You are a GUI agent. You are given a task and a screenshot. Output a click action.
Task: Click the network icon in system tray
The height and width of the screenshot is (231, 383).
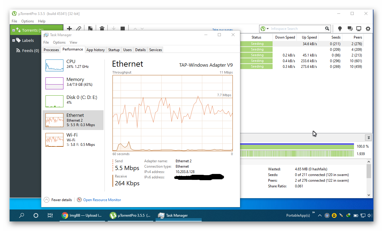pos(363,215)
